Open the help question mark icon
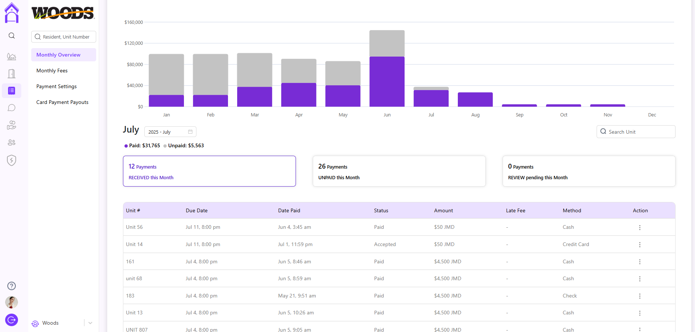The image size is (695, 332). (x=12, y=286)
